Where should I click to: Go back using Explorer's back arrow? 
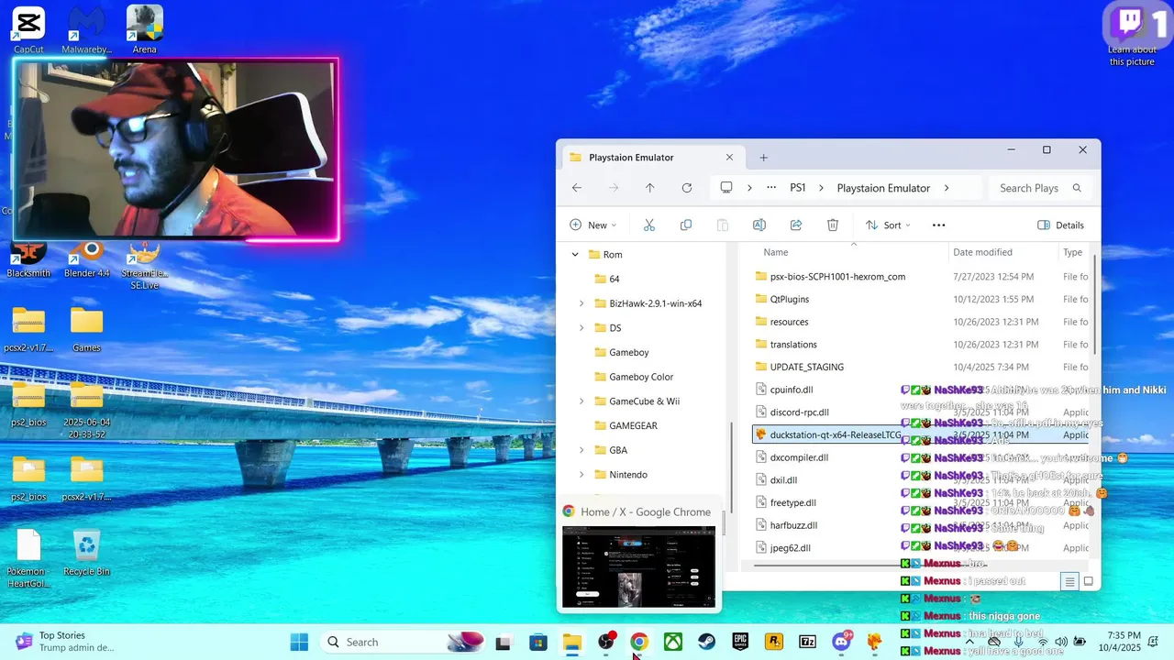[x=577, y=188]
